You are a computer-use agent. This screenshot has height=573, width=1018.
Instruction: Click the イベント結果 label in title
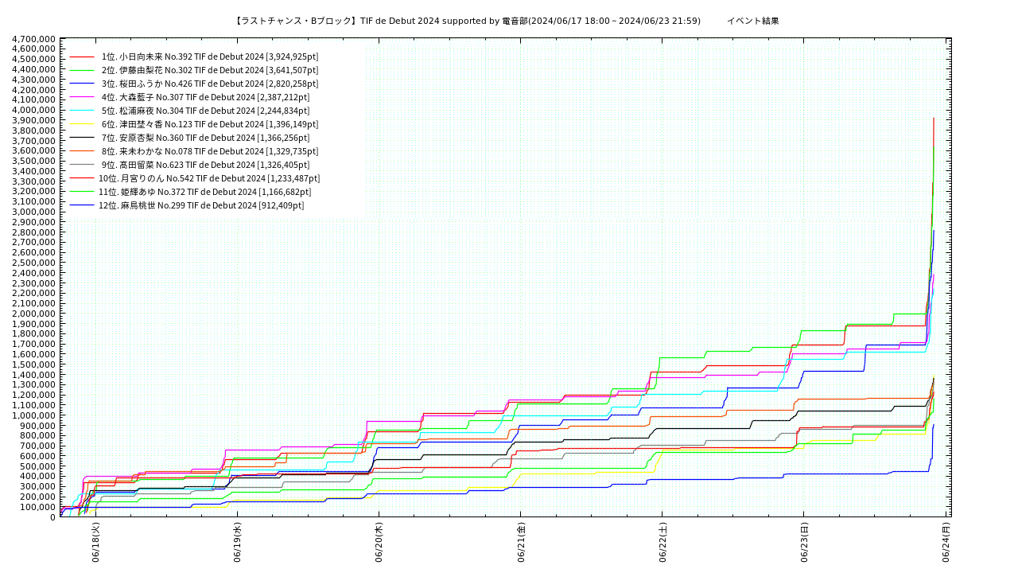click(752, 21)
